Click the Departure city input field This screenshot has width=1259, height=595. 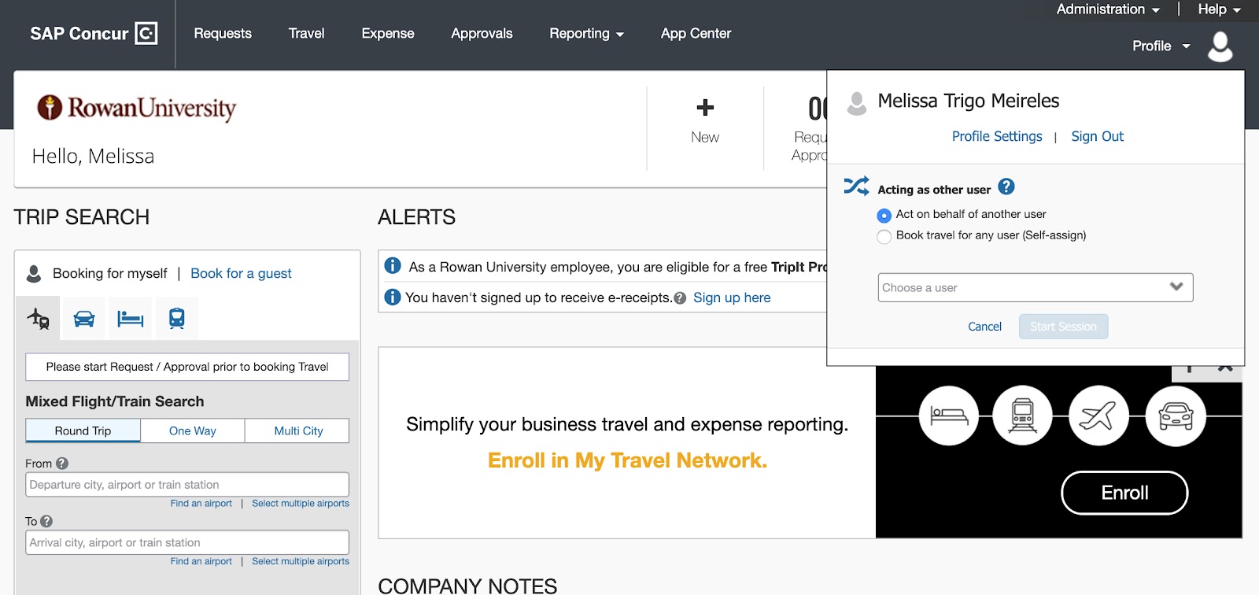[x=187, y=485]
